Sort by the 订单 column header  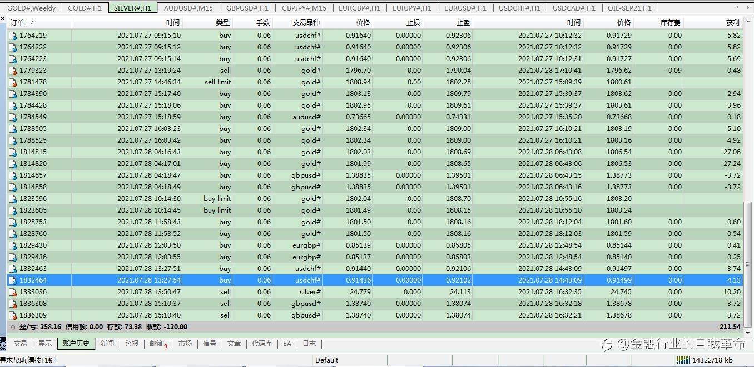point(39,23)
